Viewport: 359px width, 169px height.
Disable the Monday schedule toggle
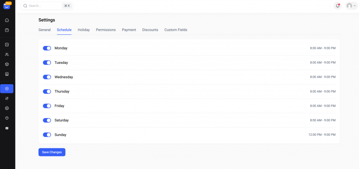47,48
